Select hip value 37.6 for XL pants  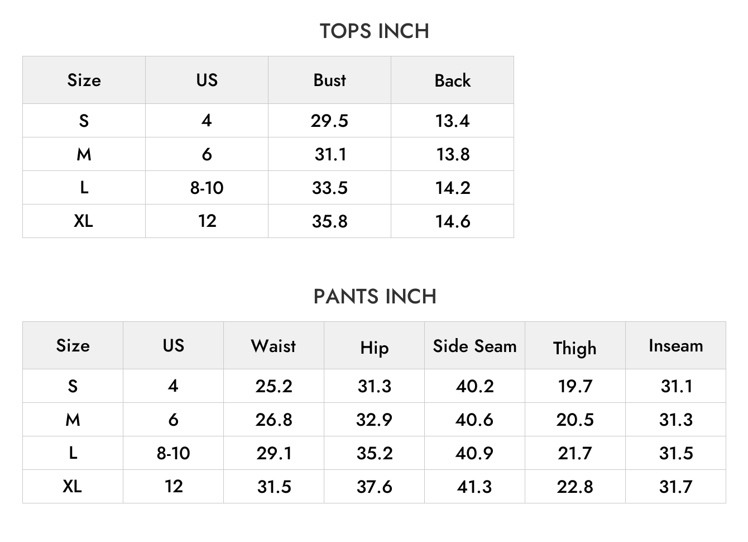point(374,487)
